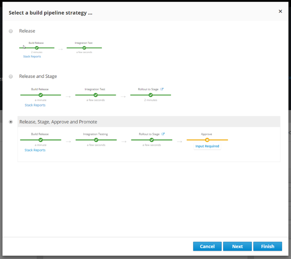Screen dimensions: 291x259
Task: Select the Release and Stage radio button
Action: click(x=11, y=77)
